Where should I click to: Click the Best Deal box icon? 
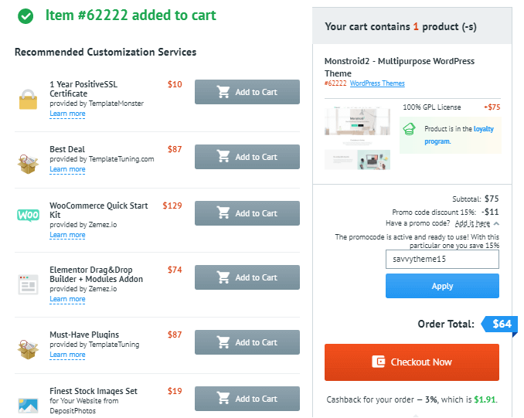coord(28,164)
